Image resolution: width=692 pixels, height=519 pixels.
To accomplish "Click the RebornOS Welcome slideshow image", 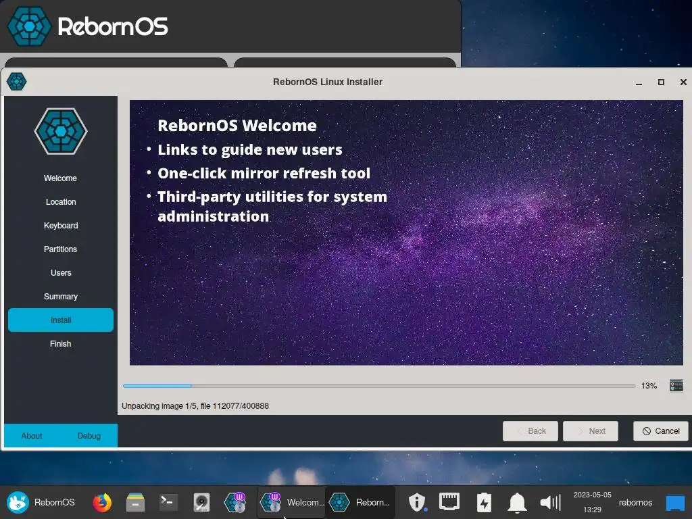I will tap(406, 232).
